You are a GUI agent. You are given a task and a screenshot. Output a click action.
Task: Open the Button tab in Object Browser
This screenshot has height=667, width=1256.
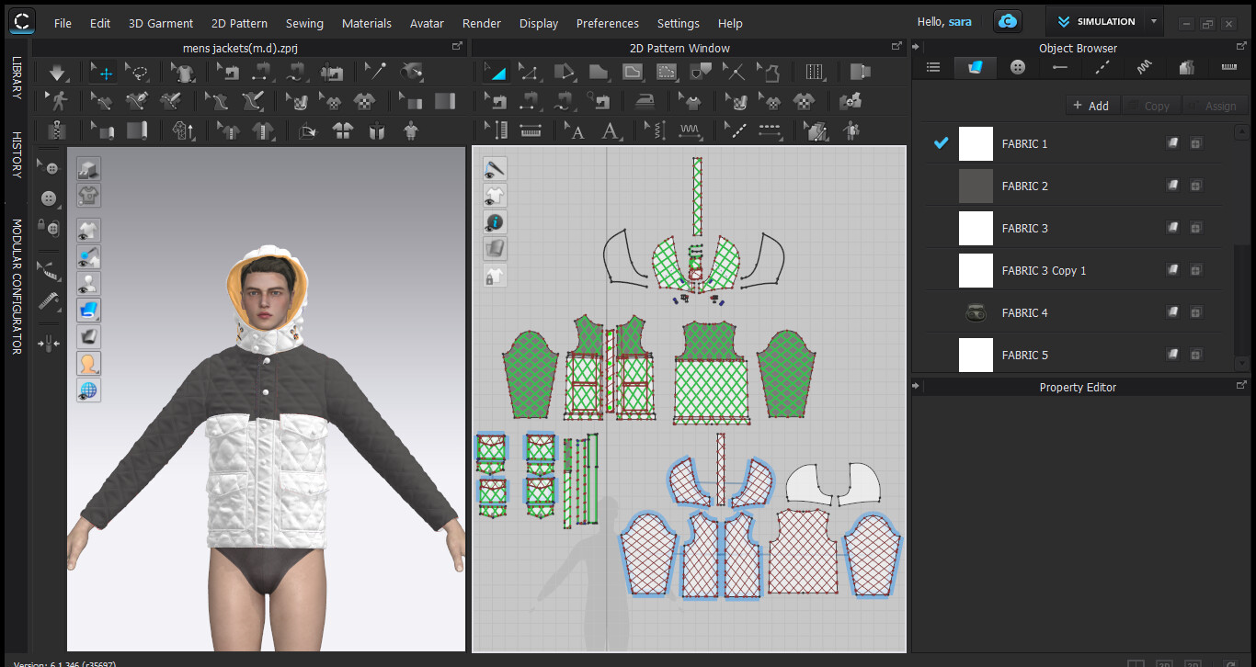pos(1017,67)
